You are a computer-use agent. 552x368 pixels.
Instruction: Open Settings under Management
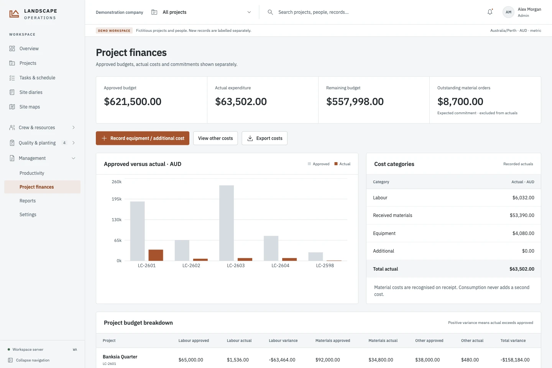[x=42, y=215]
